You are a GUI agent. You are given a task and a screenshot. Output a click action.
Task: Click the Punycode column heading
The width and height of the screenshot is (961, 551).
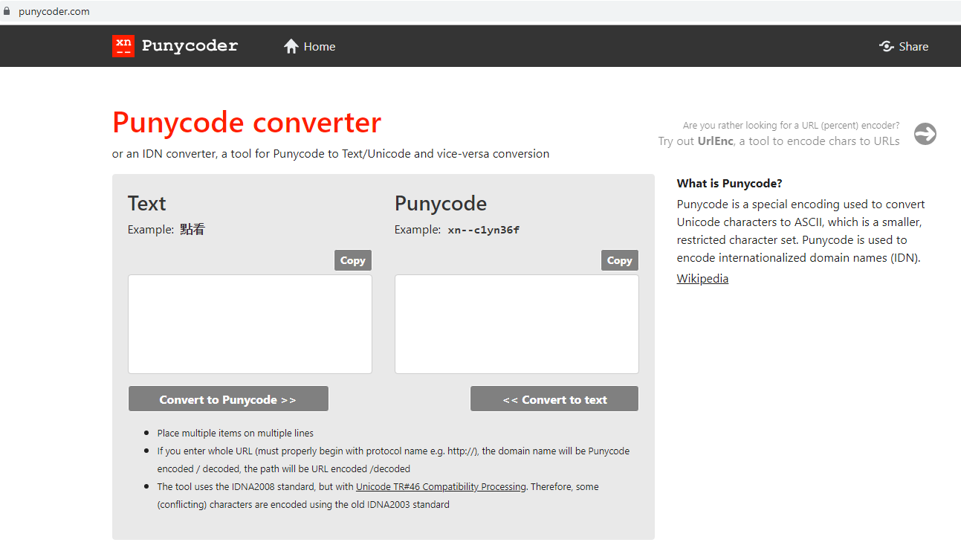(441, 204)
